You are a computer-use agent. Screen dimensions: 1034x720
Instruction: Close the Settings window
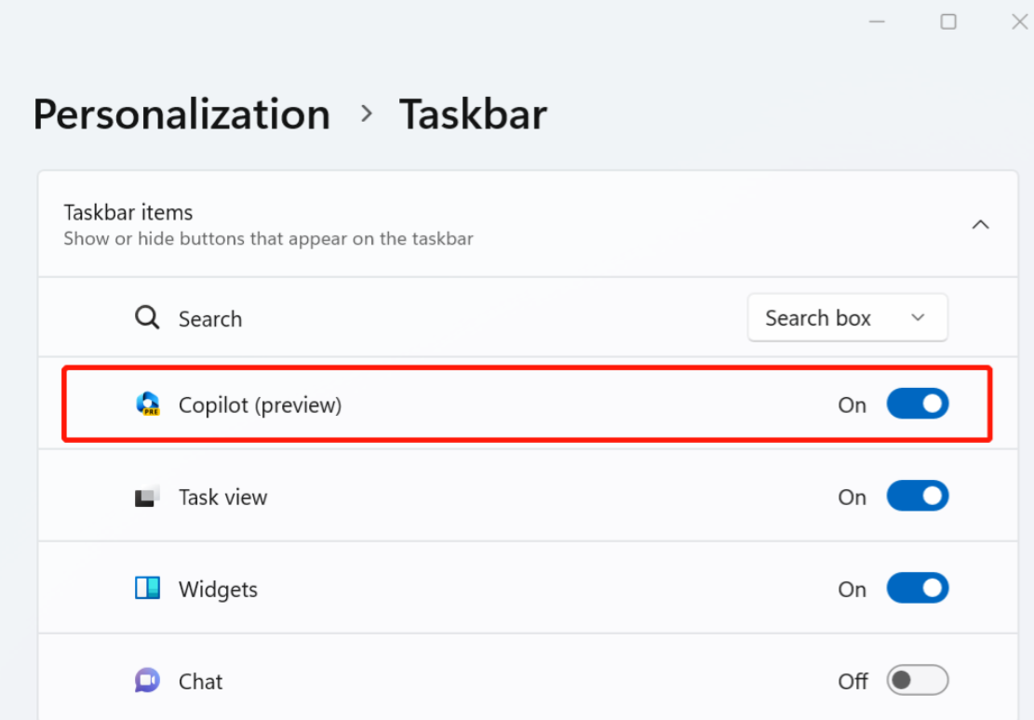point(1019,21)
